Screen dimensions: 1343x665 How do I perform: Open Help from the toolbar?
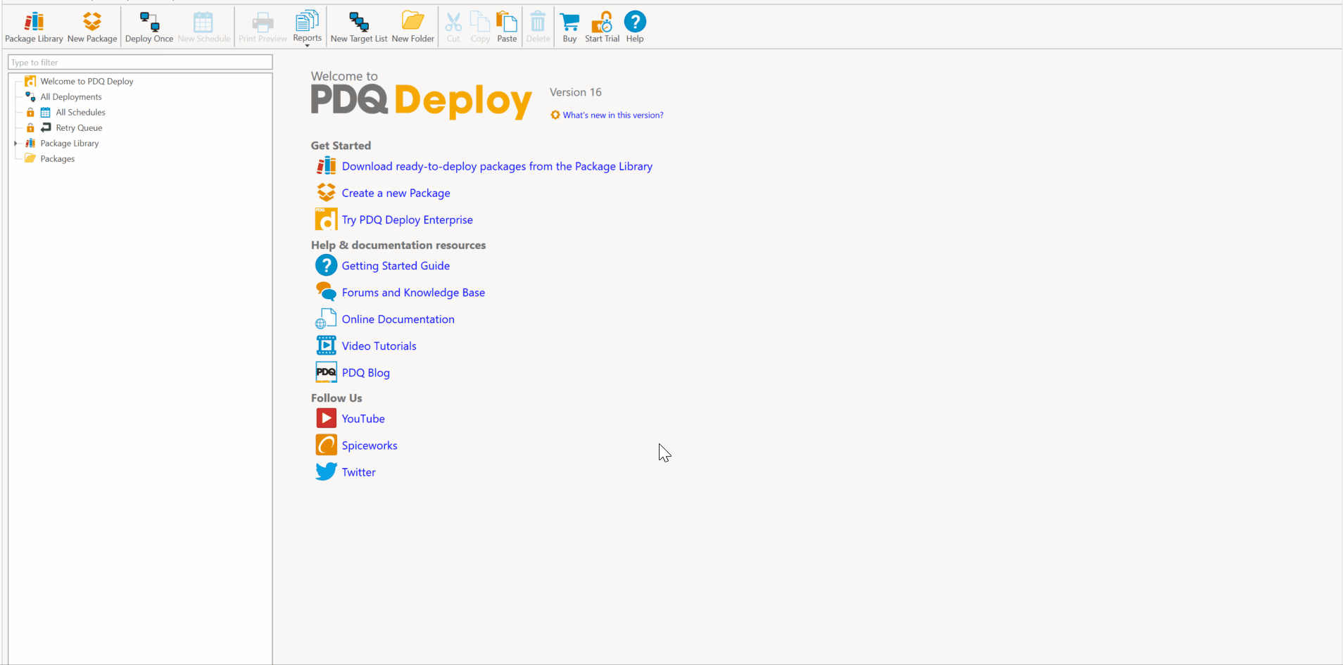(x=635, y=27)
